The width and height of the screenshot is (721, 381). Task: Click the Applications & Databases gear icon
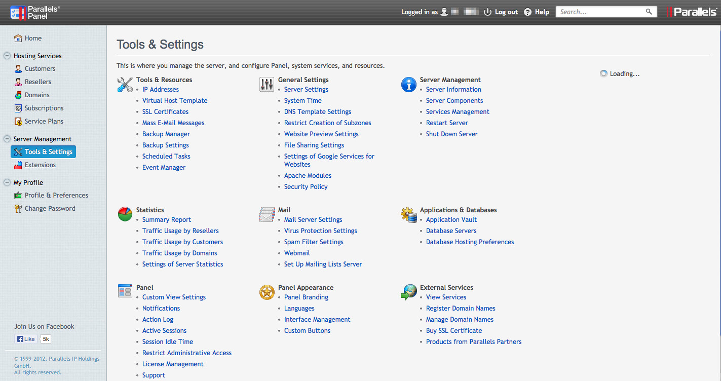(x=408, y=215)
